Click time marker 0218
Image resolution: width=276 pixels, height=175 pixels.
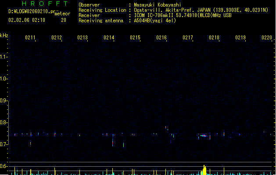tap(214, 38)
